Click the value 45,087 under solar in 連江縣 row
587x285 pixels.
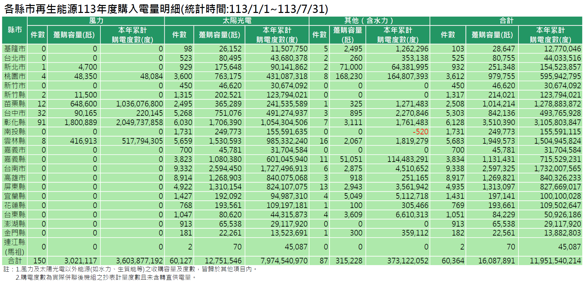(296, 247)
